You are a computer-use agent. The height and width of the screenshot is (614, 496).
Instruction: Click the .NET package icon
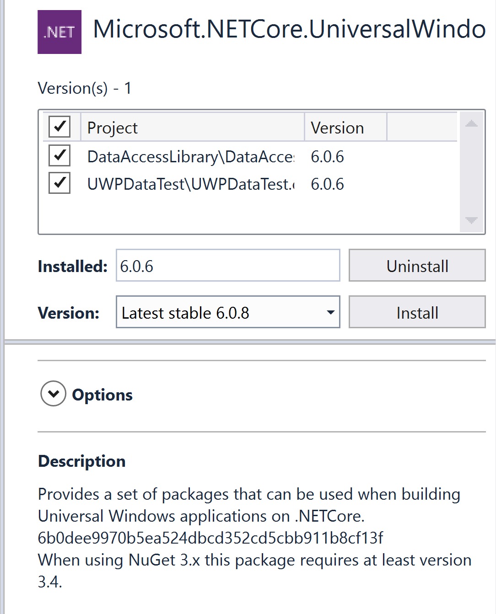click(59, 32)
